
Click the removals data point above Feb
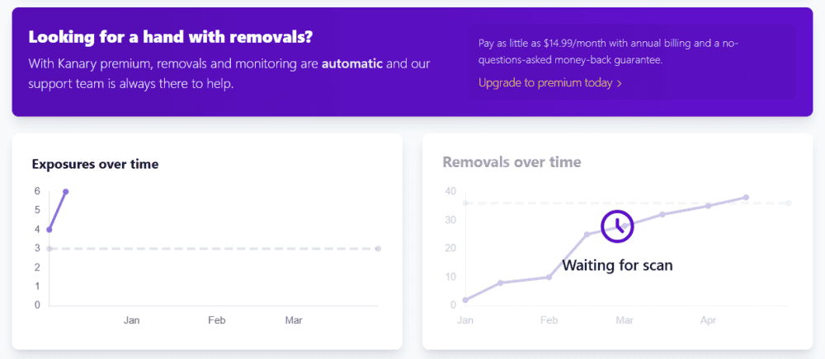549,277
